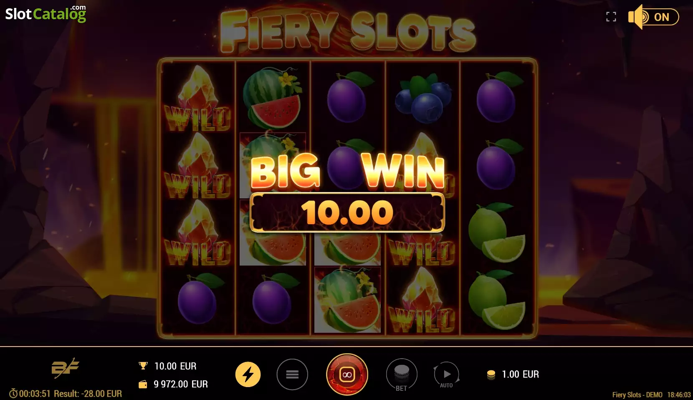Click the trophy win amount icon

[x=143, y=366]
